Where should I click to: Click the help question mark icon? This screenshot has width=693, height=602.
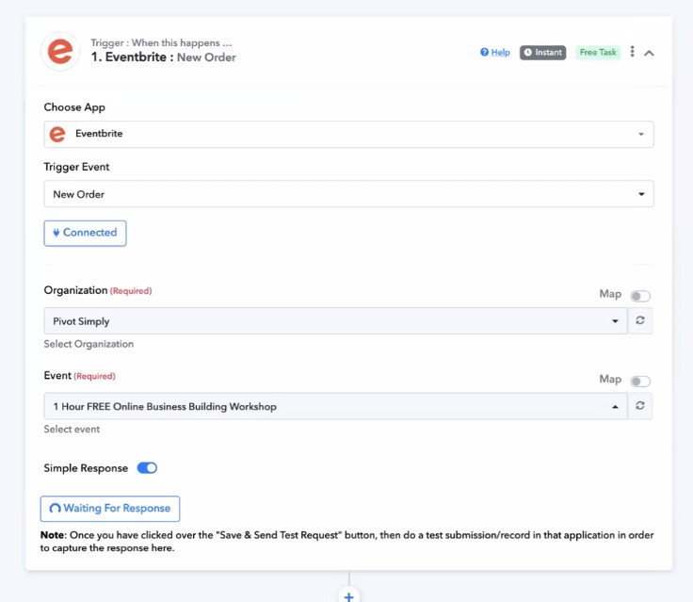pyautogui.click(x=484, y=52)
